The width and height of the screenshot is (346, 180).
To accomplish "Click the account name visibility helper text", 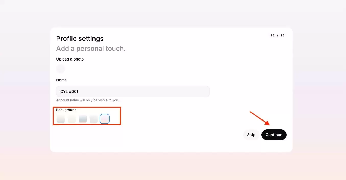I will [x=87, y=100].
